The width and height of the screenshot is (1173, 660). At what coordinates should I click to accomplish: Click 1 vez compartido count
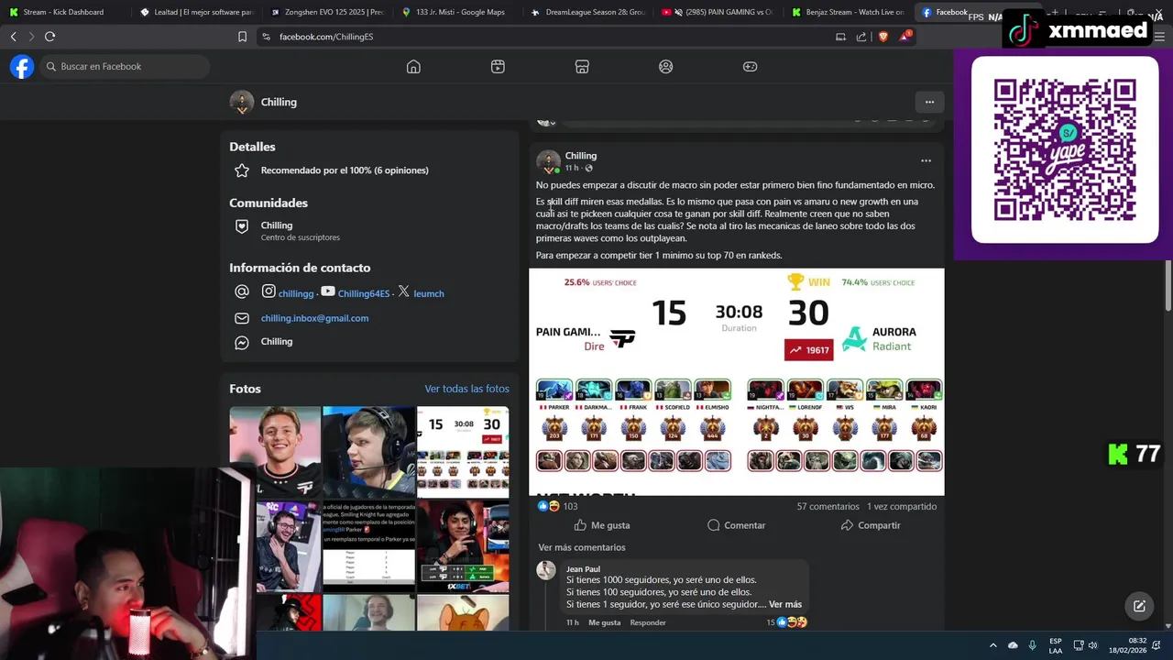click(x=902, y=506)
